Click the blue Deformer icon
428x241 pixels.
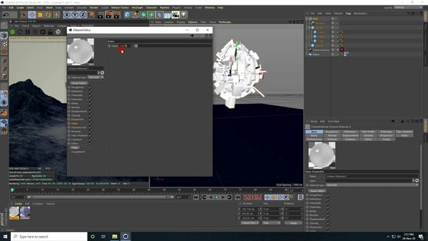point(159,15)
